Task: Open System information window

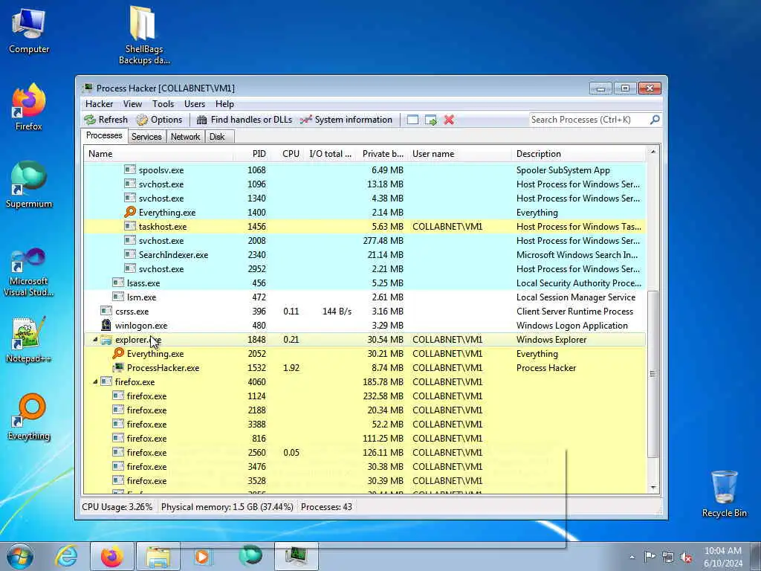Action: 346,120
